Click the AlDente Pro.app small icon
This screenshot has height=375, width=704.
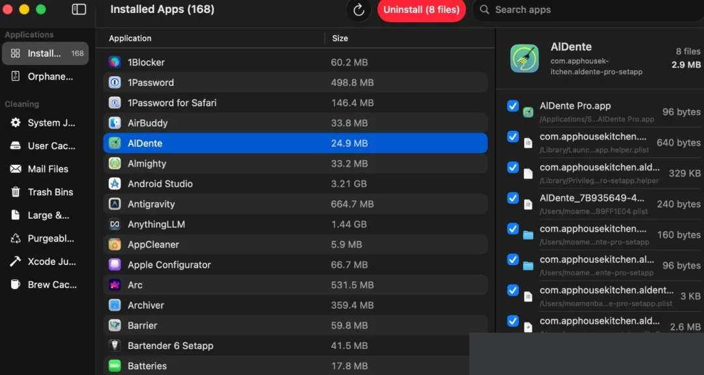[528, 112]
